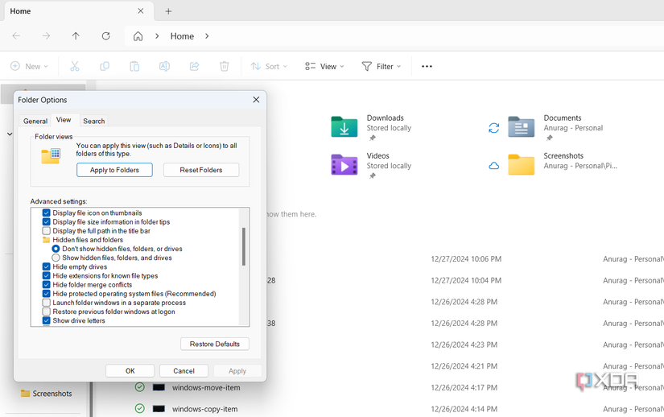
Task: Click Reset Folders button
Action: pos(201,170)
